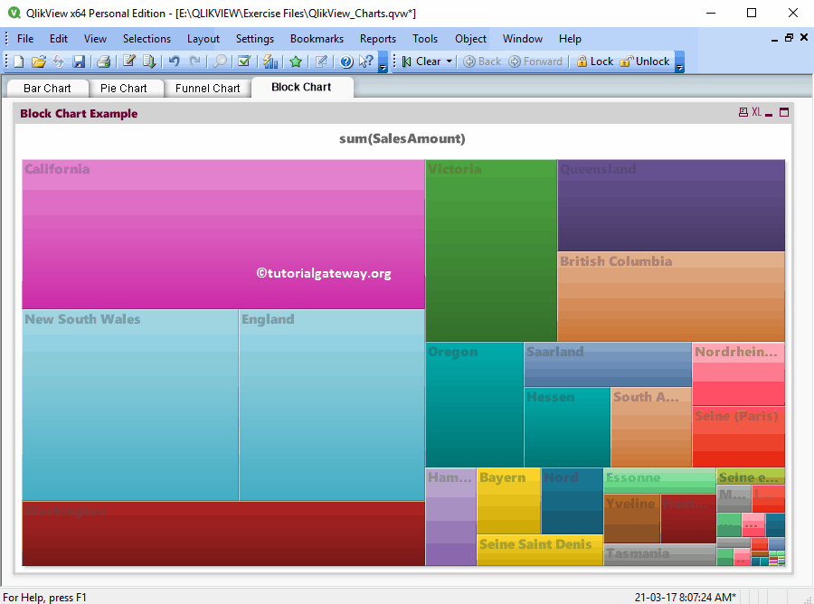
Task: Open the Clear dropdown arrow
Action: [450, 61]
